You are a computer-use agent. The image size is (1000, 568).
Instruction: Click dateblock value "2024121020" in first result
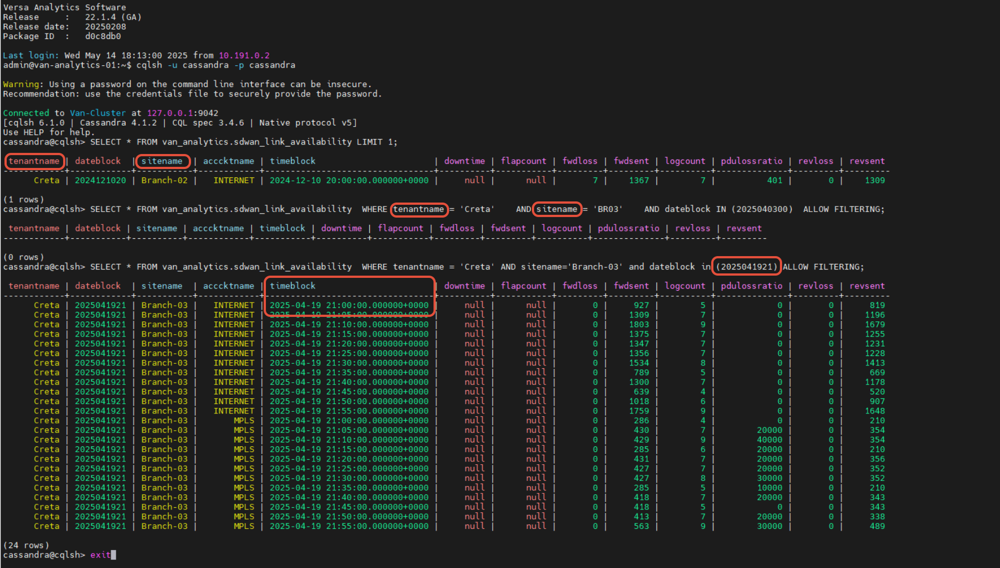(x=101, y=180)
